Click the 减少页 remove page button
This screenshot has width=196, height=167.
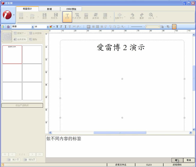click(x=14, y=160)
